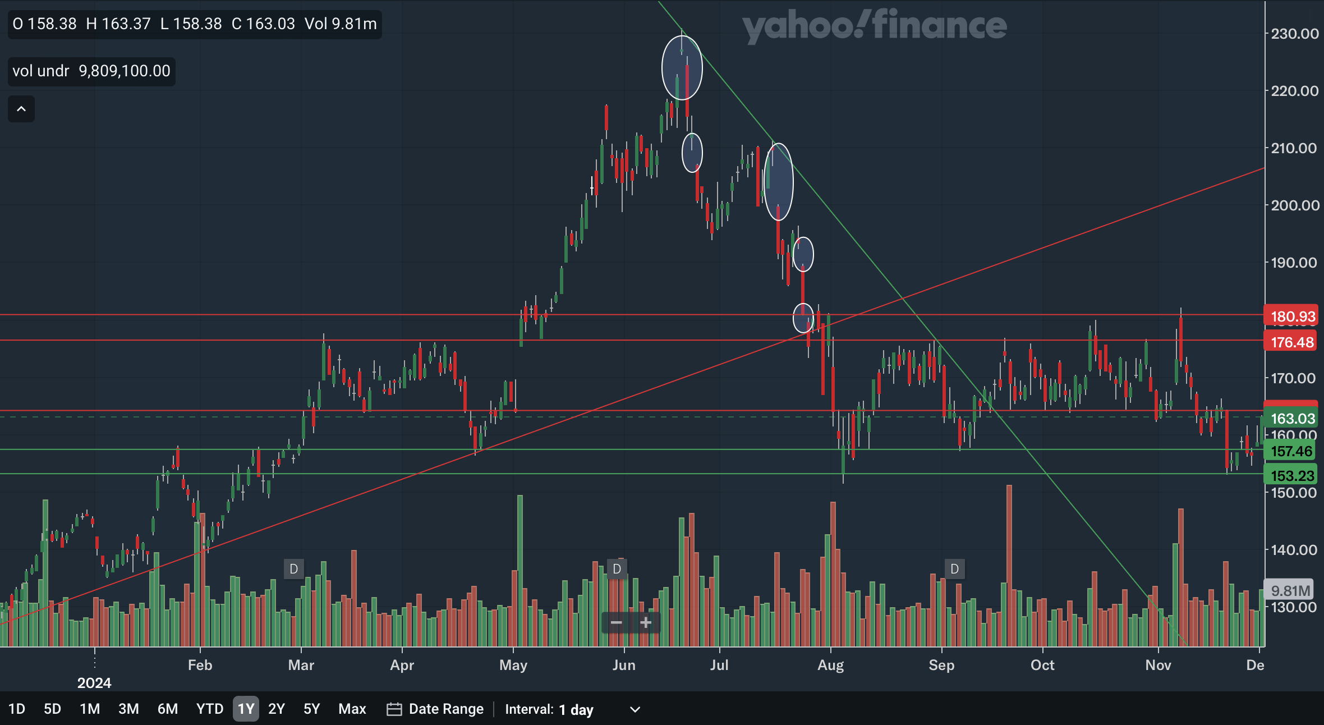Collapse the indicator panel chevron
The image size is (1324, 725).
21,109
